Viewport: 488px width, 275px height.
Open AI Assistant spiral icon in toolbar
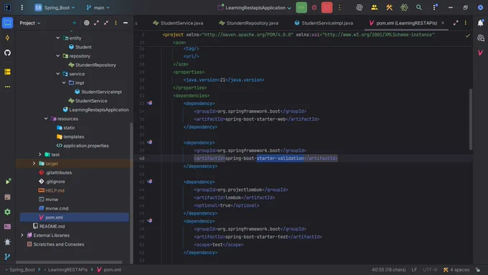point(359,7)
